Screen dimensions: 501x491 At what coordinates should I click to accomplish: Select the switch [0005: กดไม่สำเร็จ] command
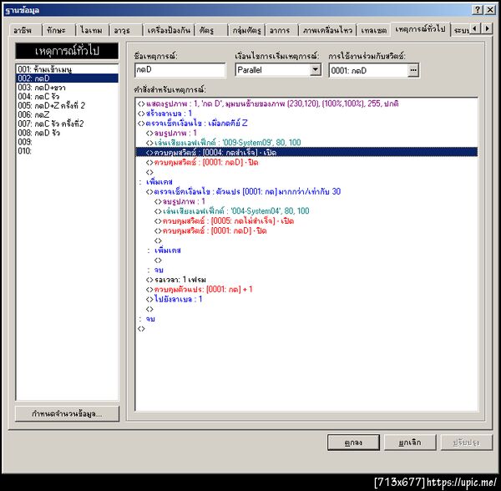tap(306, 220)
